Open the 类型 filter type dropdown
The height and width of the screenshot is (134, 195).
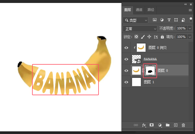pos(135,20)
